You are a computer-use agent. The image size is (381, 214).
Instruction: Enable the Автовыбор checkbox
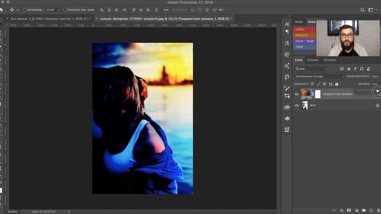click(x=24, y=10)
